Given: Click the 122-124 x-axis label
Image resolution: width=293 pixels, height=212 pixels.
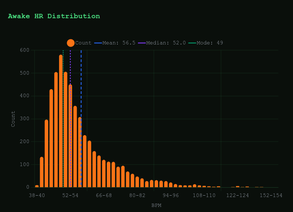Looking at the screenshot, I should point(238,195).
